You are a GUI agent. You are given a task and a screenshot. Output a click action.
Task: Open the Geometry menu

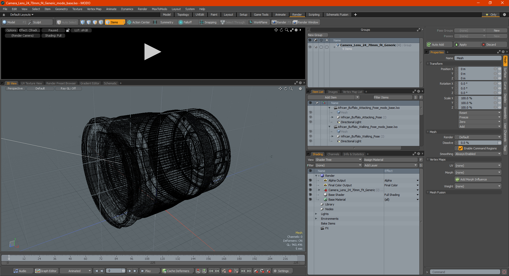coord(61,9)
